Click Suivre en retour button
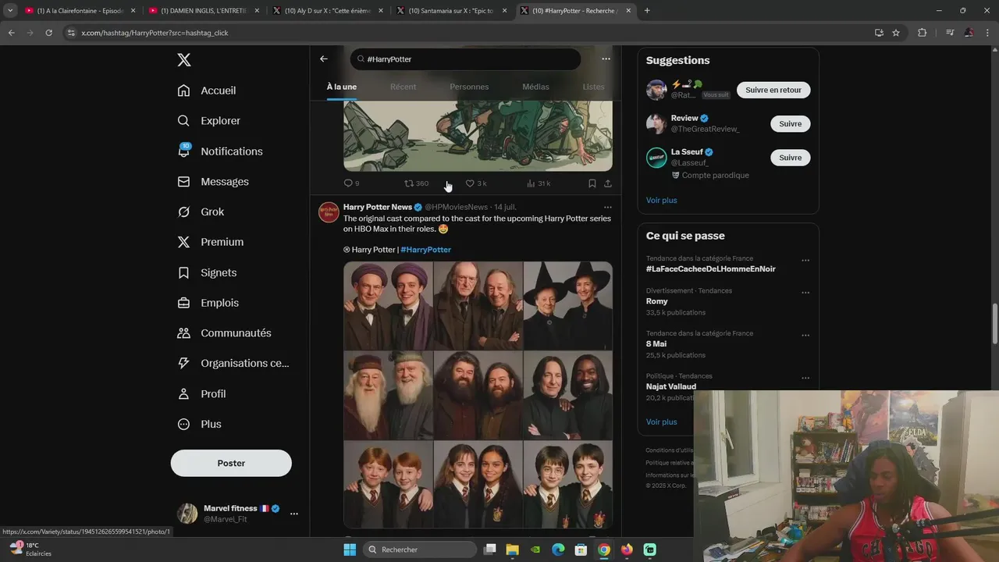Image resolution: width=999 pixels, height=562 pixels. [773, 90]
